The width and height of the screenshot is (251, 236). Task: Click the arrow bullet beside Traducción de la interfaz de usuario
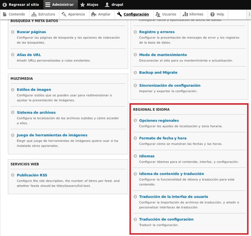[x=135, y=197]
